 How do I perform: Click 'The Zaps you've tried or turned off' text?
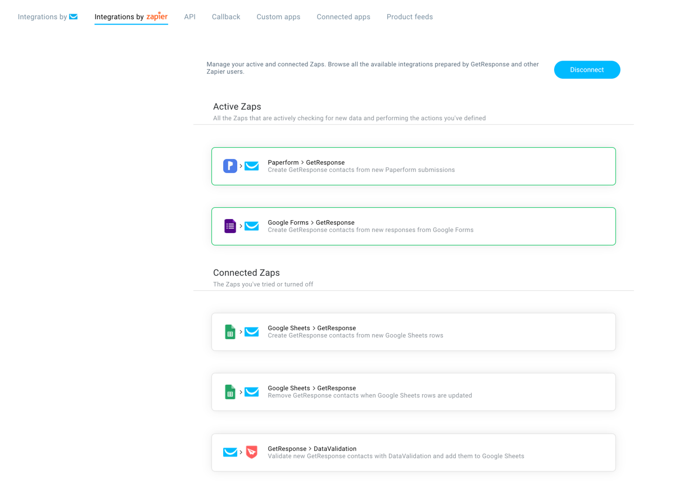tap(263, 284)
